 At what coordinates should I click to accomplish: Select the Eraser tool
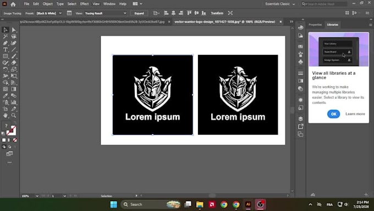pyautogui.click(x=14, y=63)
